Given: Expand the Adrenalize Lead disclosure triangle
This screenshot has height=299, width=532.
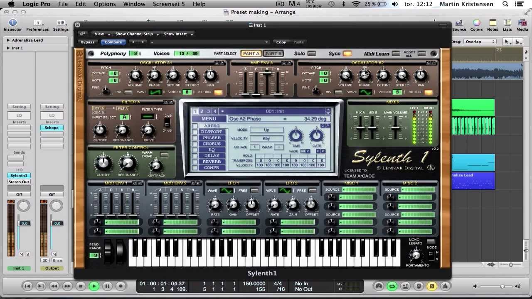Looking at the screenshot, I should (8, 40).
